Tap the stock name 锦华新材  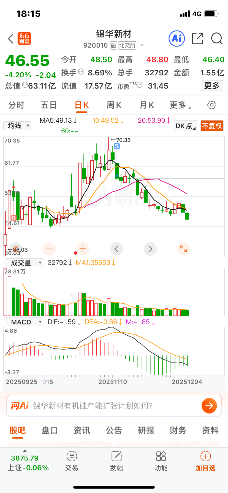pyautogui.click(x=114, y=34)
